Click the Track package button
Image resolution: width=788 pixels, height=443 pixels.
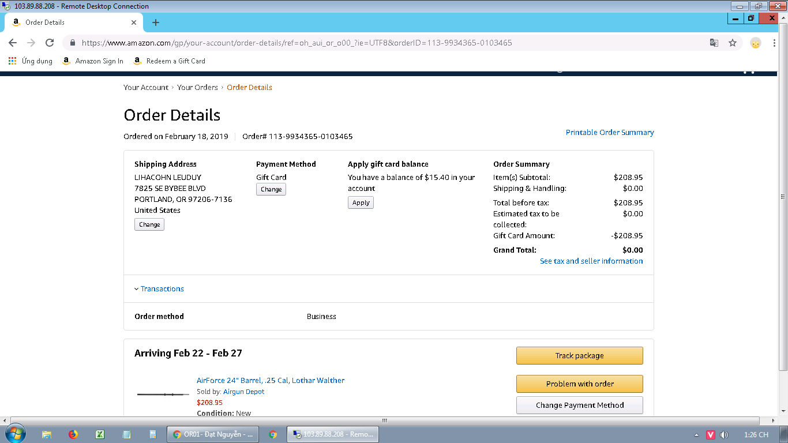click(x=579, y=356)
